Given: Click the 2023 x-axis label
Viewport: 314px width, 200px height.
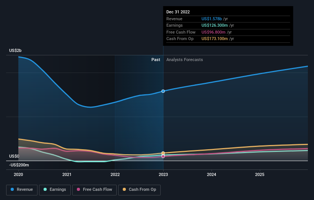Looking at the screenshot, I should pos(163,175).
